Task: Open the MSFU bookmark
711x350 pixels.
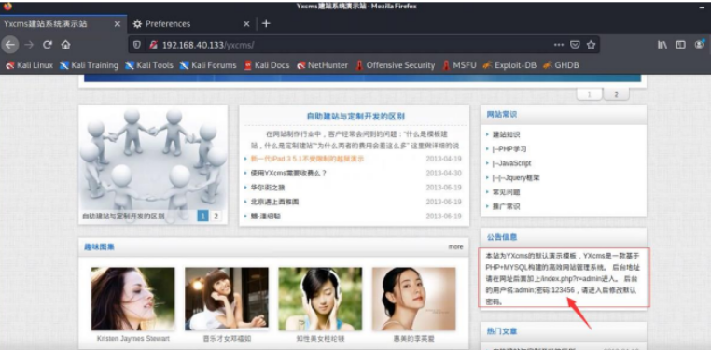Action: (x=459, y=65)
